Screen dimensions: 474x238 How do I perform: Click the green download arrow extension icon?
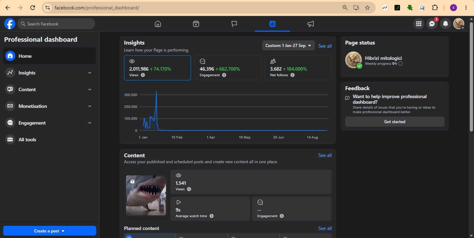[409, 7]
